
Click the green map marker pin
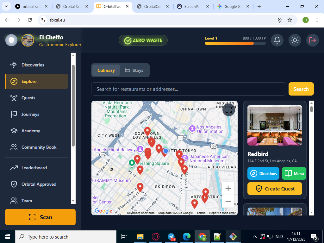click(132, 163)
